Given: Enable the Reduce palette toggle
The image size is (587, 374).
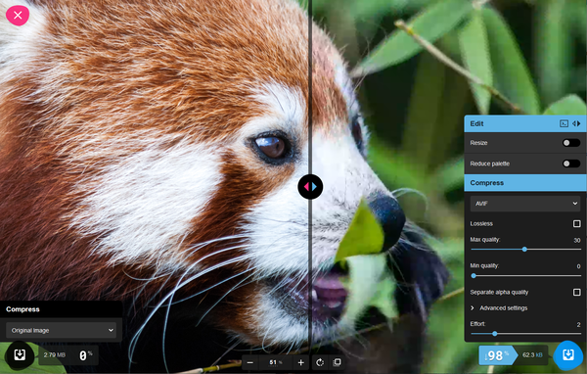Looking at the screenshot, I should click(571, 164).
